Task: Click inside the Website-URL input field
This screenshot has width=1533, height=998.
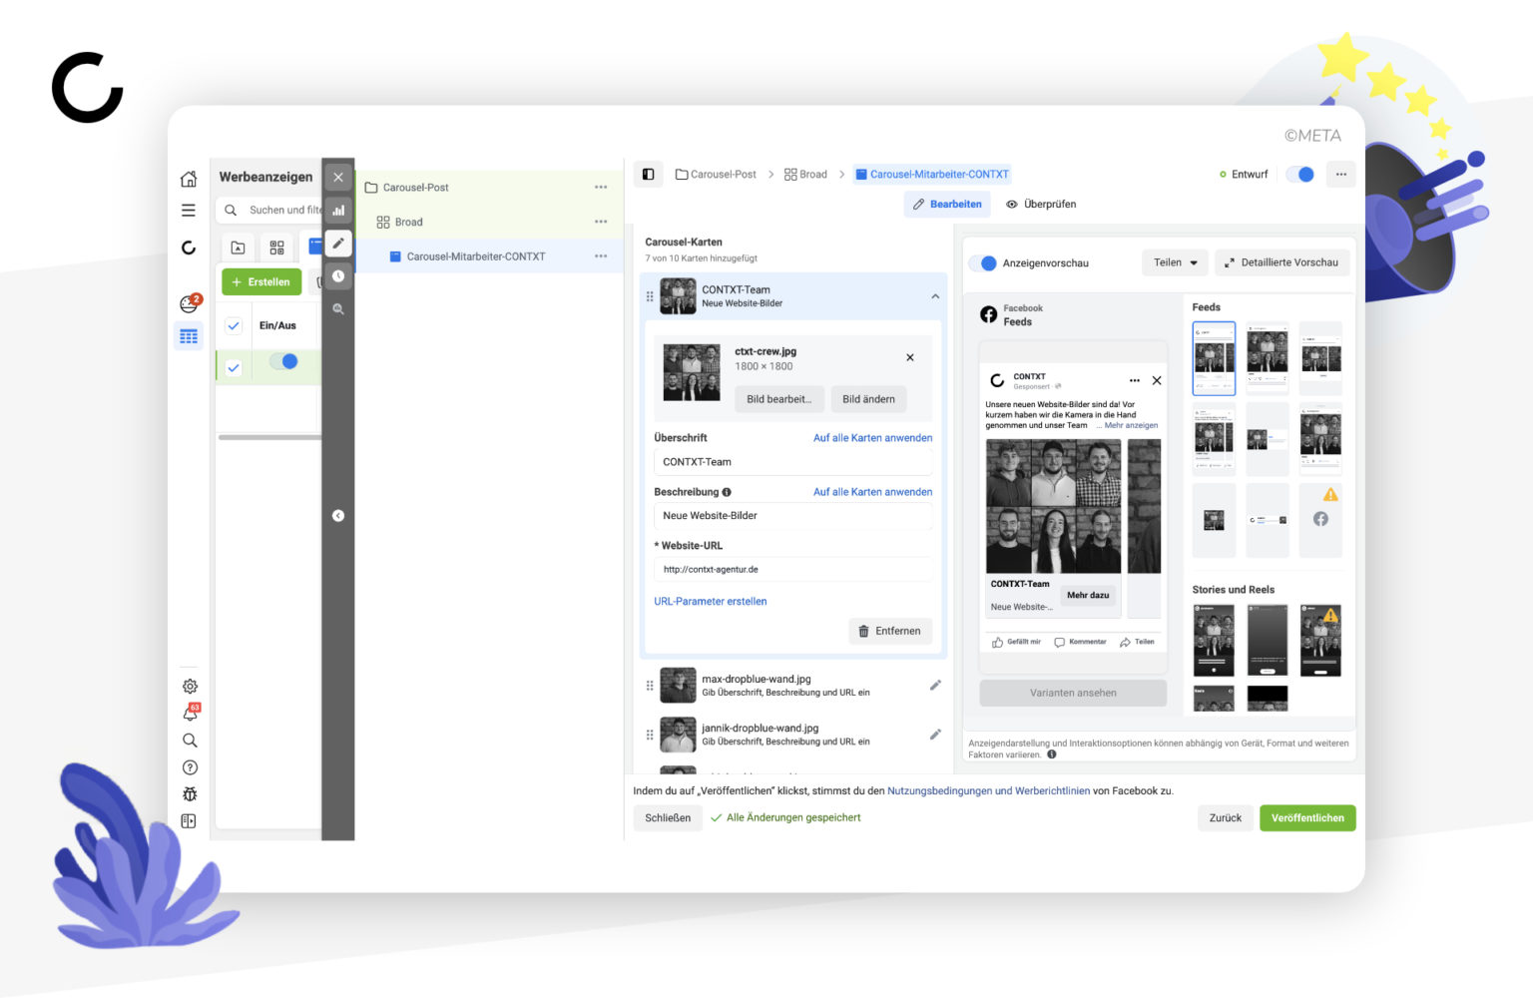Action: [792, 569]
